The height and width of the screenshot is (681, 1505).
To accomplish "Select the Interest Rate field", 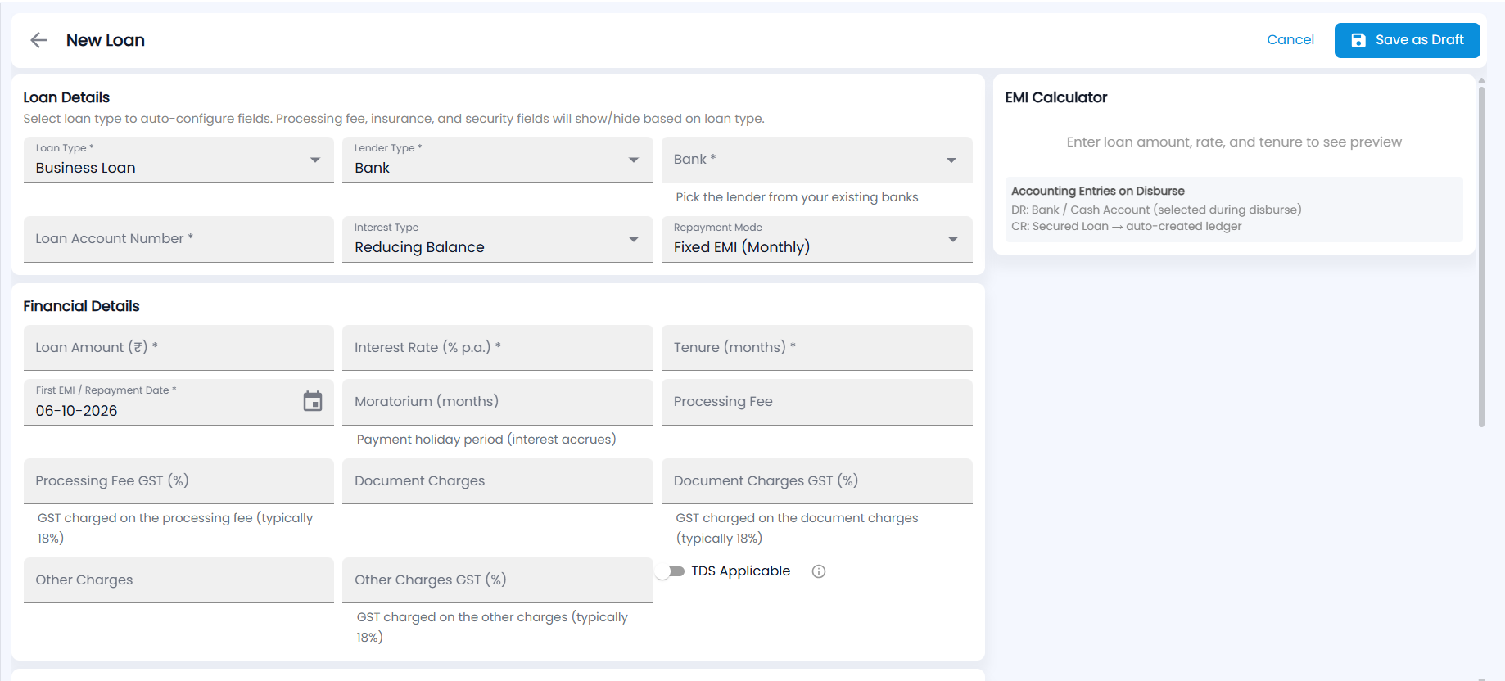I will click(x=498, y=348).
